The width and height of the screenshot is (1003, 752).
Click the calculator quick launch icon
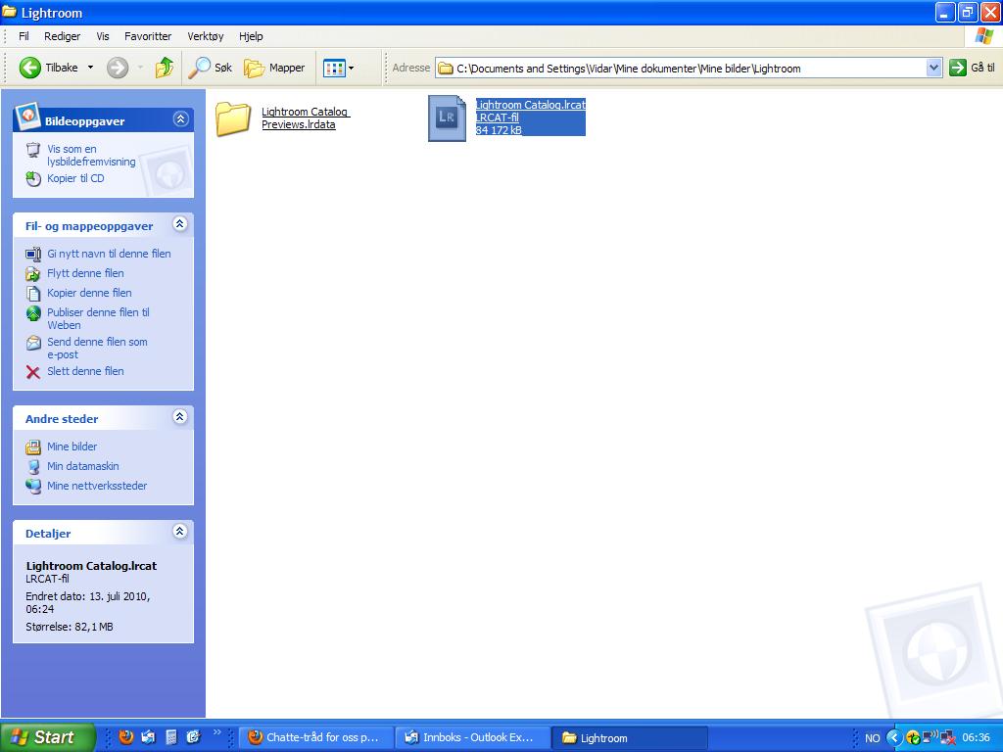coord(170,737)
